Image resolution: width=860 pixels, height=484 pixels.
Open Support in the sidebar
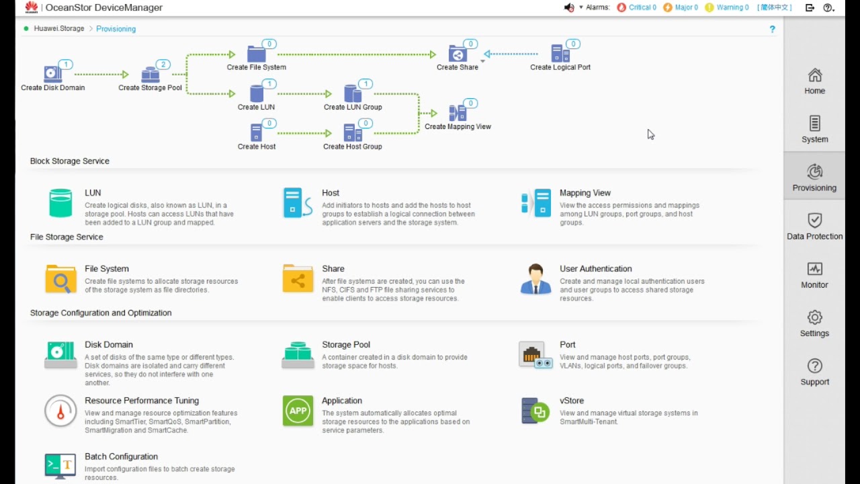tap(814, 371)
